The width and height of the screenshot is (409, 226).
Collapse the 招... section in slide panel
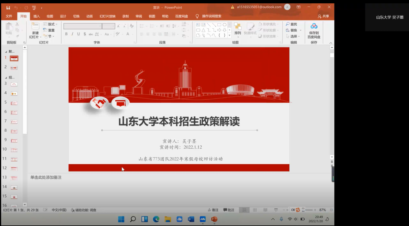tap(6, 78)
